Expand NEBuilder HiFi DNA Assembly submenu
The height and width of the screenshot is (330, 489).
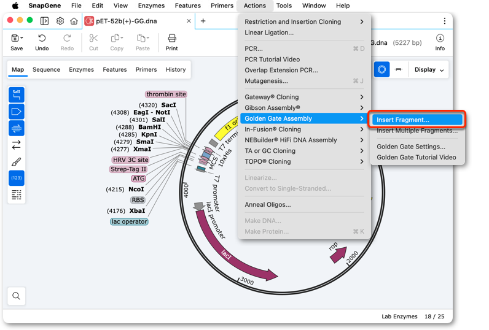(x=303, y=140)
